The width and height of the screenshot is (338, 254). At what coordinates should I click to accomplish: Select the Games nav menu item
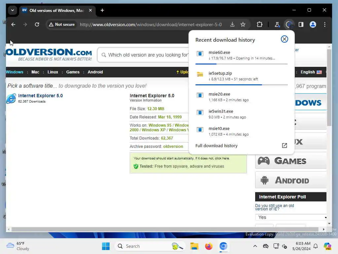(x=73, y=72)
